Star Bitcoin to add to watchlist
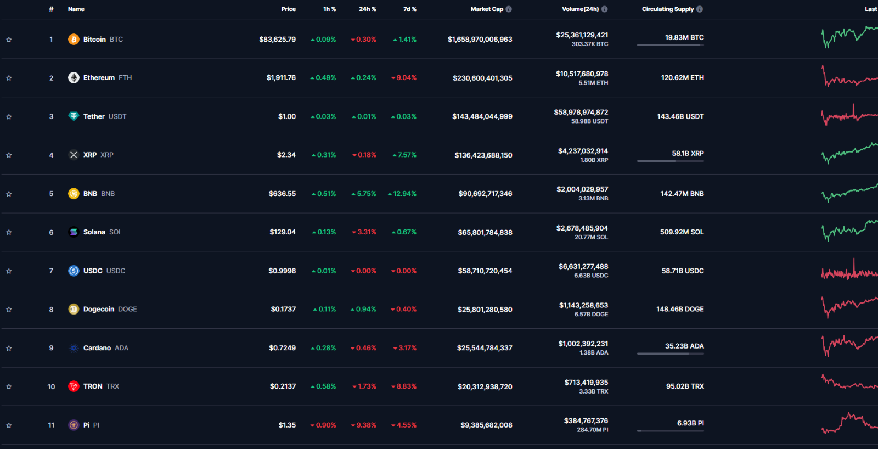The width and height of the screenshot is (878, 449). click(9, 40)
